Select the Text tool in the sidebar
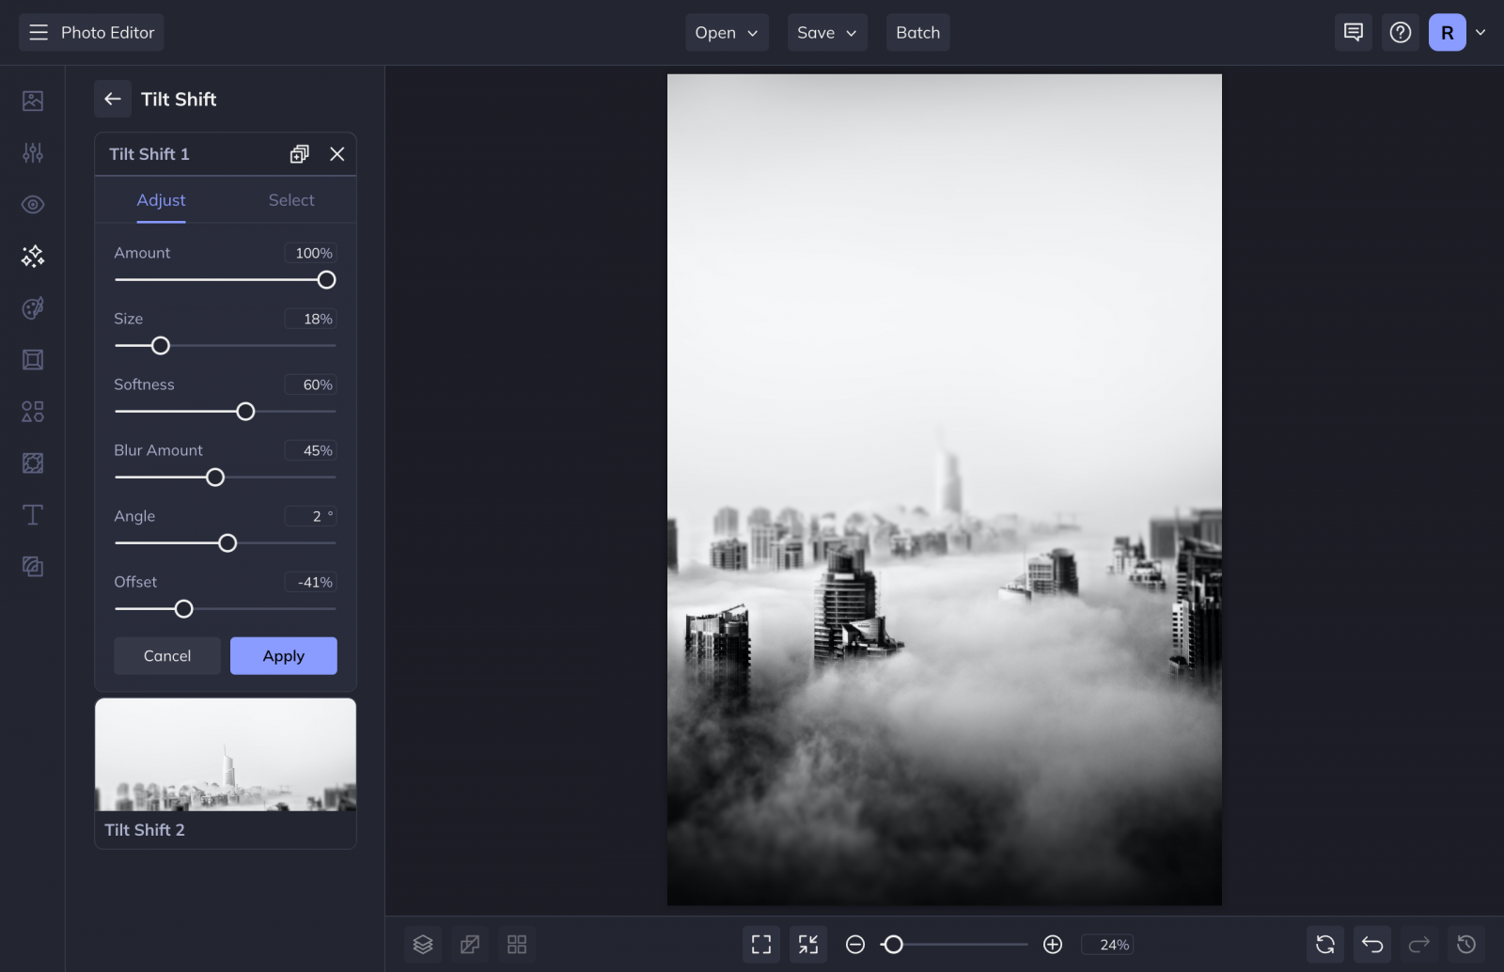 point(32,514)
